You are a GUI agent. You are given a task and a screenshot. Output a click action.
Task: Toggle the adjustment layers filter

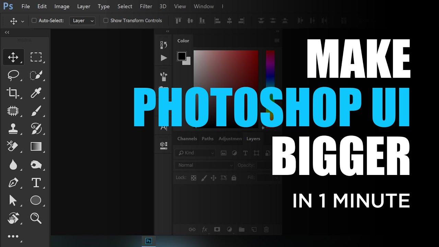[235, 153]
